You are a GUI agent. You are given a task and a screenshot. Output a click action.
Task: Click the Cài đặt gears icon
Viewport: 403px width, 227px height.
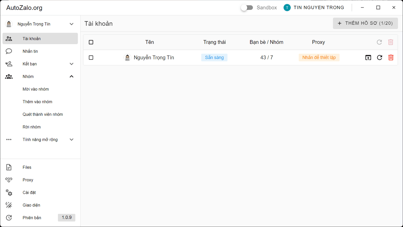point(9,193)
